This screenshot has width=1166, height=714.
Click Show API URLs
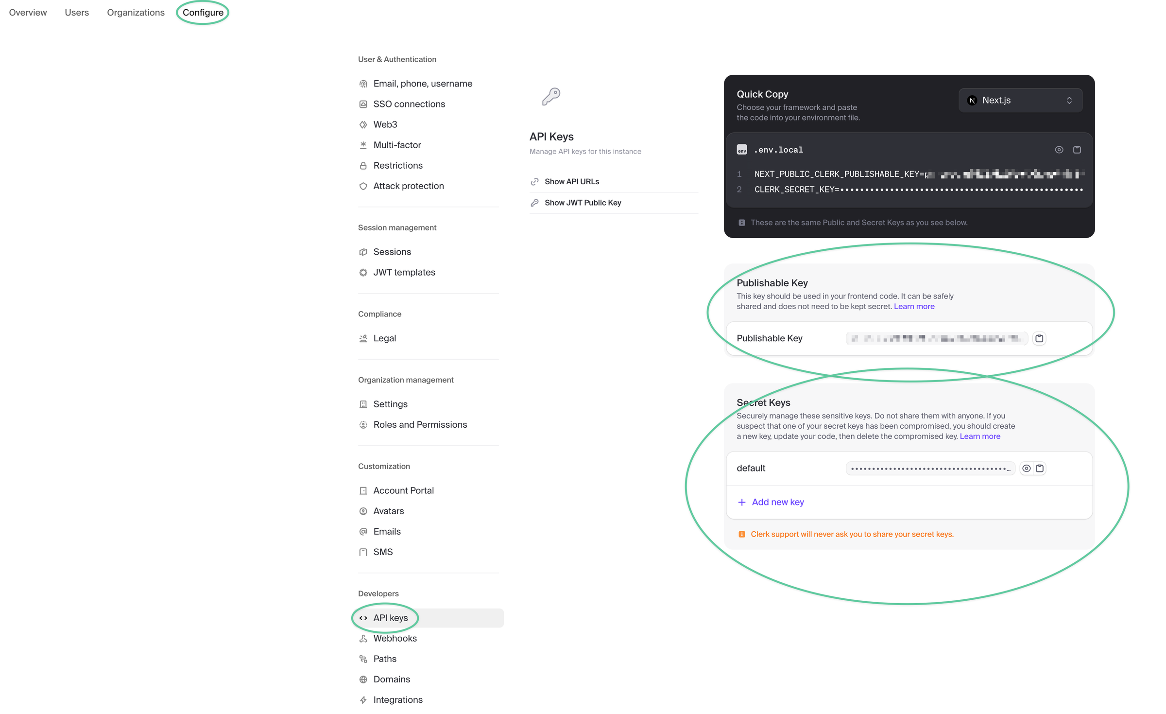pyautogui.click(x=572, y=181)
